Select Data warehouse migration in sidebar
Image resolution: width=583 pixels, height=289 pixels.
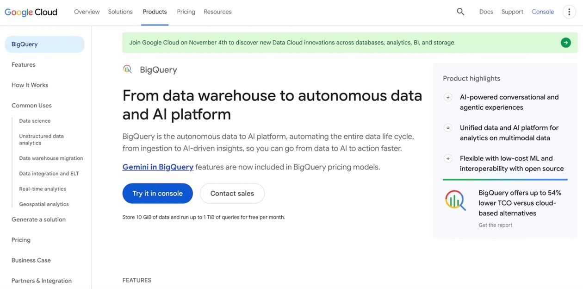click(x=51, y=158)
